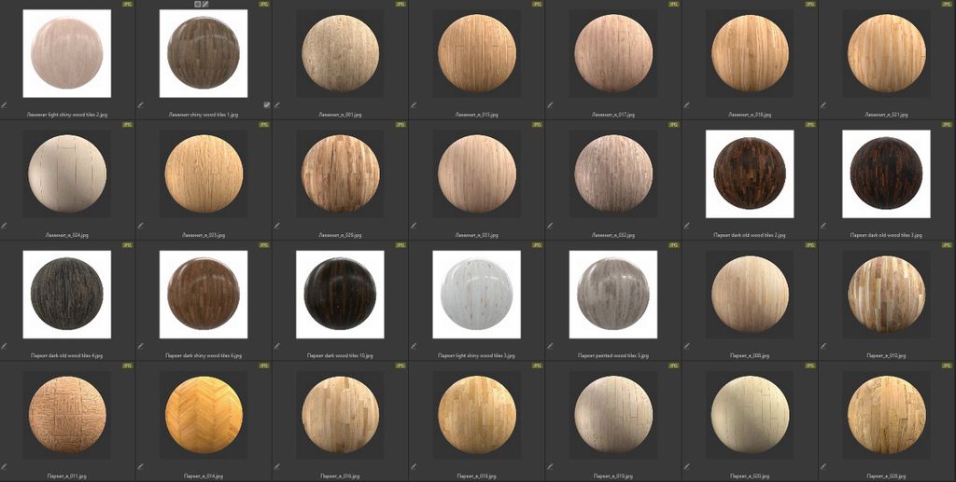Screen dimensions: 956x482
Task: Click the slash pencil icon above Ламинат shiny wood tiles 1
Action: coord(205,5)
